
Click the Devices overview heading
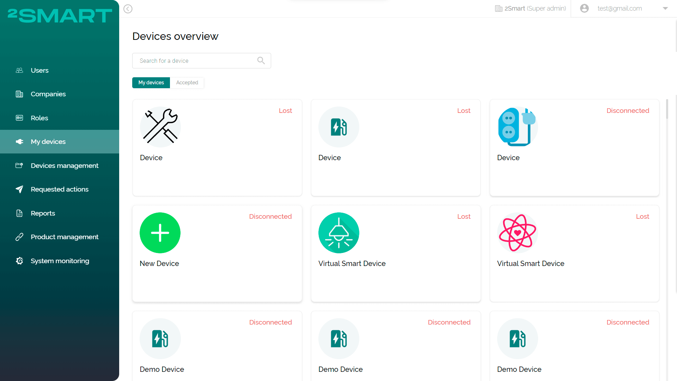tap(175, 36)
